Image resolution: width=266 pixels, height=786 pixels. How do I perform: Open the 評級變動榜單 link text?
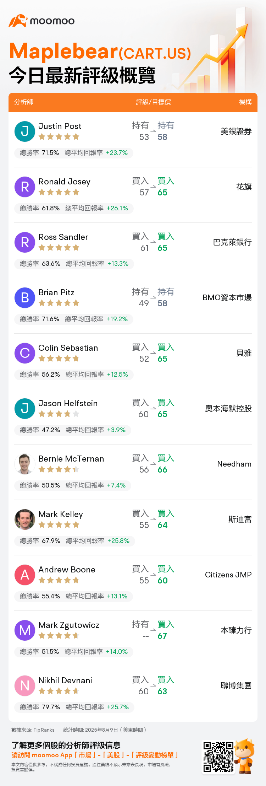pos(155,755)
